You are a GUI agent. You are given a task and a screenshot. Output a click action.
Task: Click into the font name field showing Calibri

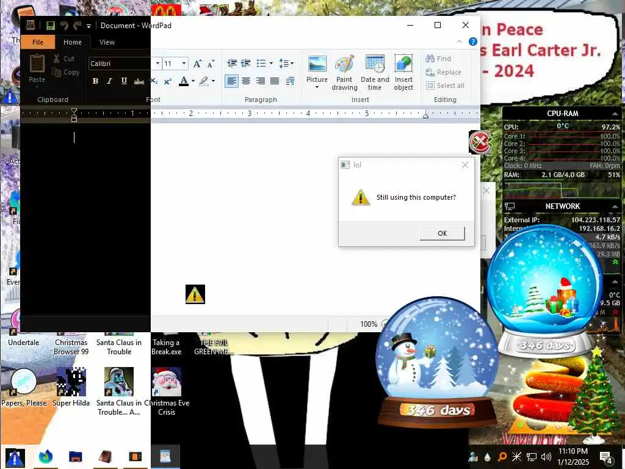120,64
